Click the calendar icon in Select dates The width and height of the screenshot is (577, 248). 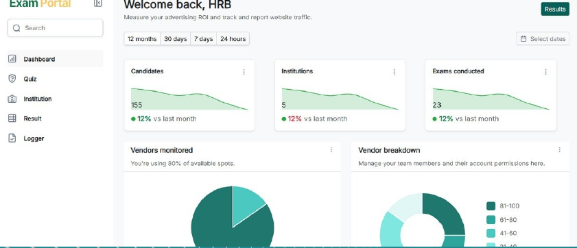[523, 39]
